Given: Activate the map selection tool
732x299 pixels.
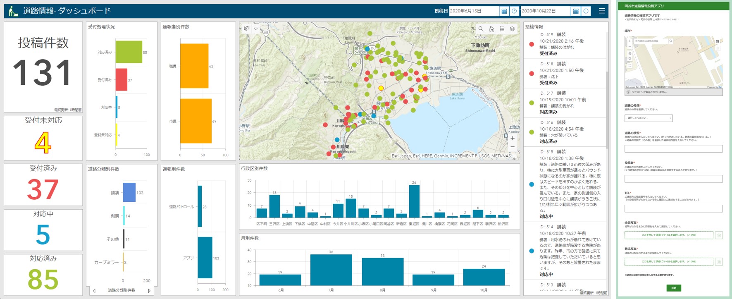Looking at the screenshot, I should tap(247, 29).
